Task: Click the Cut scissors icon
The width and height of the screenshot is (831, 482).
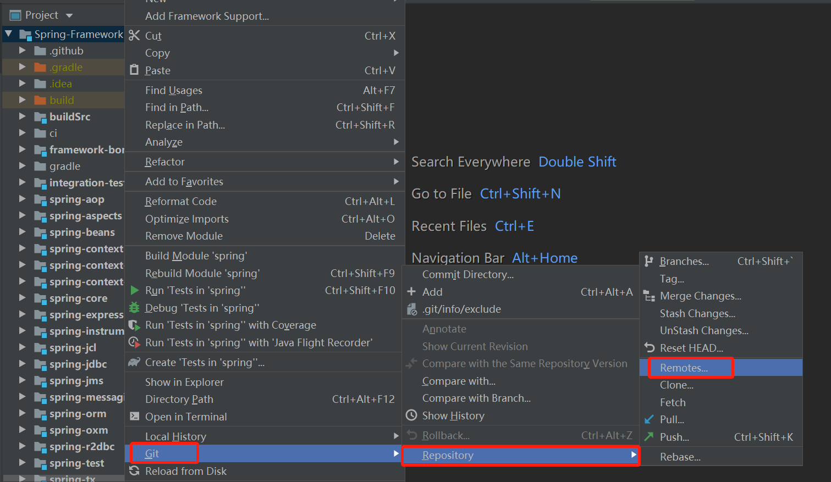Action: click(134, 36)
